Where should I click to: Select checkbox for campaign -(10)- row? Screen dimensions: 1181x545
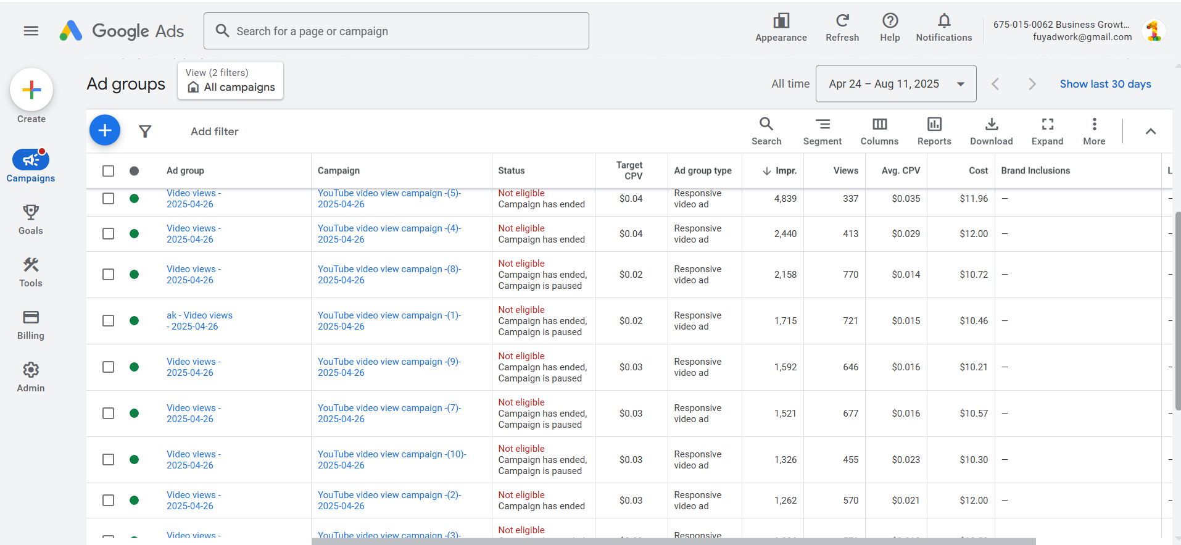click(109, 460)
